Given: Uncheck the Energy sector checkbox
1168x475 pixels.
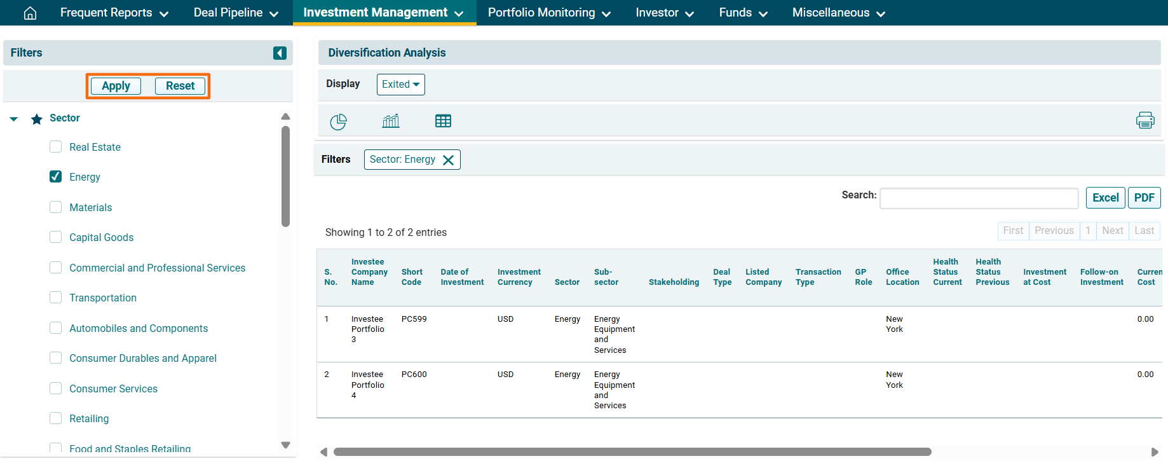Looking at the screenshot, I should (x=56, y=177).
